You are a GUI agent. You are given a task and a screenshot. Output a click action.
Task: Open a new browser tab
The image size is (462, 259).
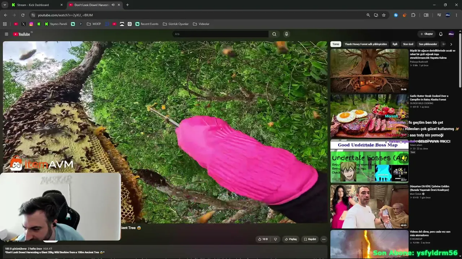127,5
